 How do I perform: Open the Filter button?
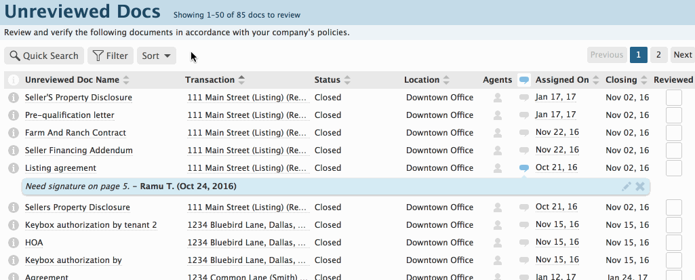tap(111, 56)
